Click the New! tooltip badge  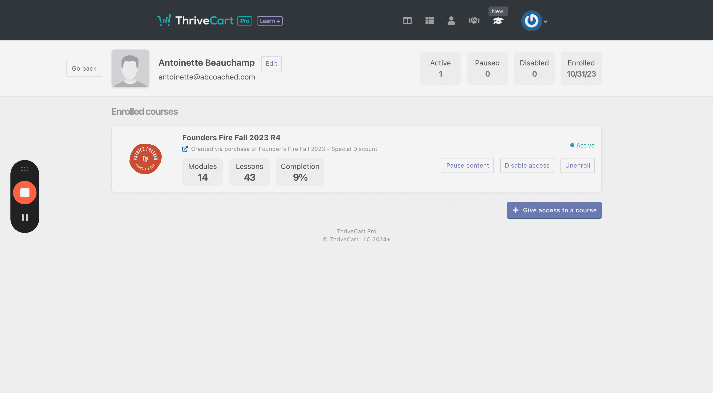(498, 11)
